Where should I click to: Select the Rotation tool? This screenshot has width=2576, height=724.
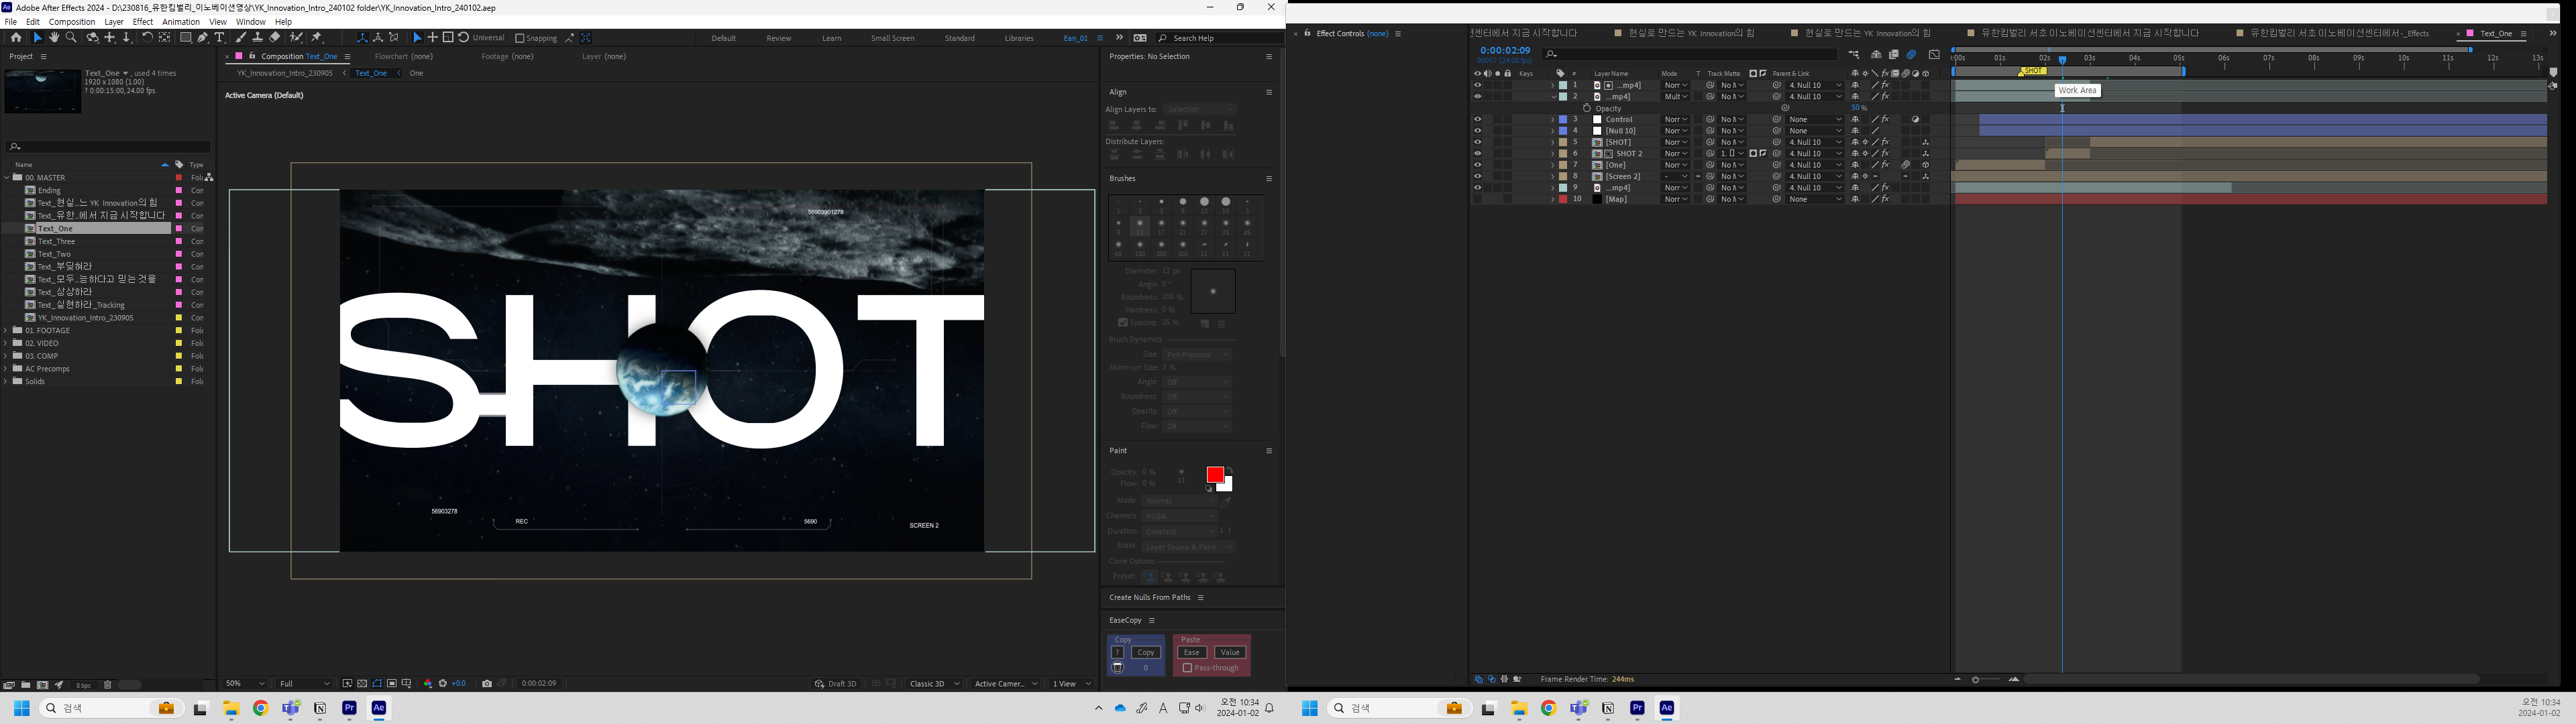click(148, 38)
